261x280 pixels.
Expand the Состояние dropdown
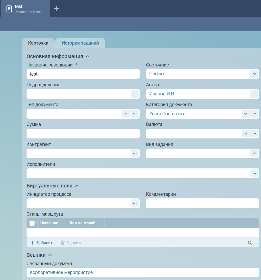pyautogui.click(x=254, y=74)
